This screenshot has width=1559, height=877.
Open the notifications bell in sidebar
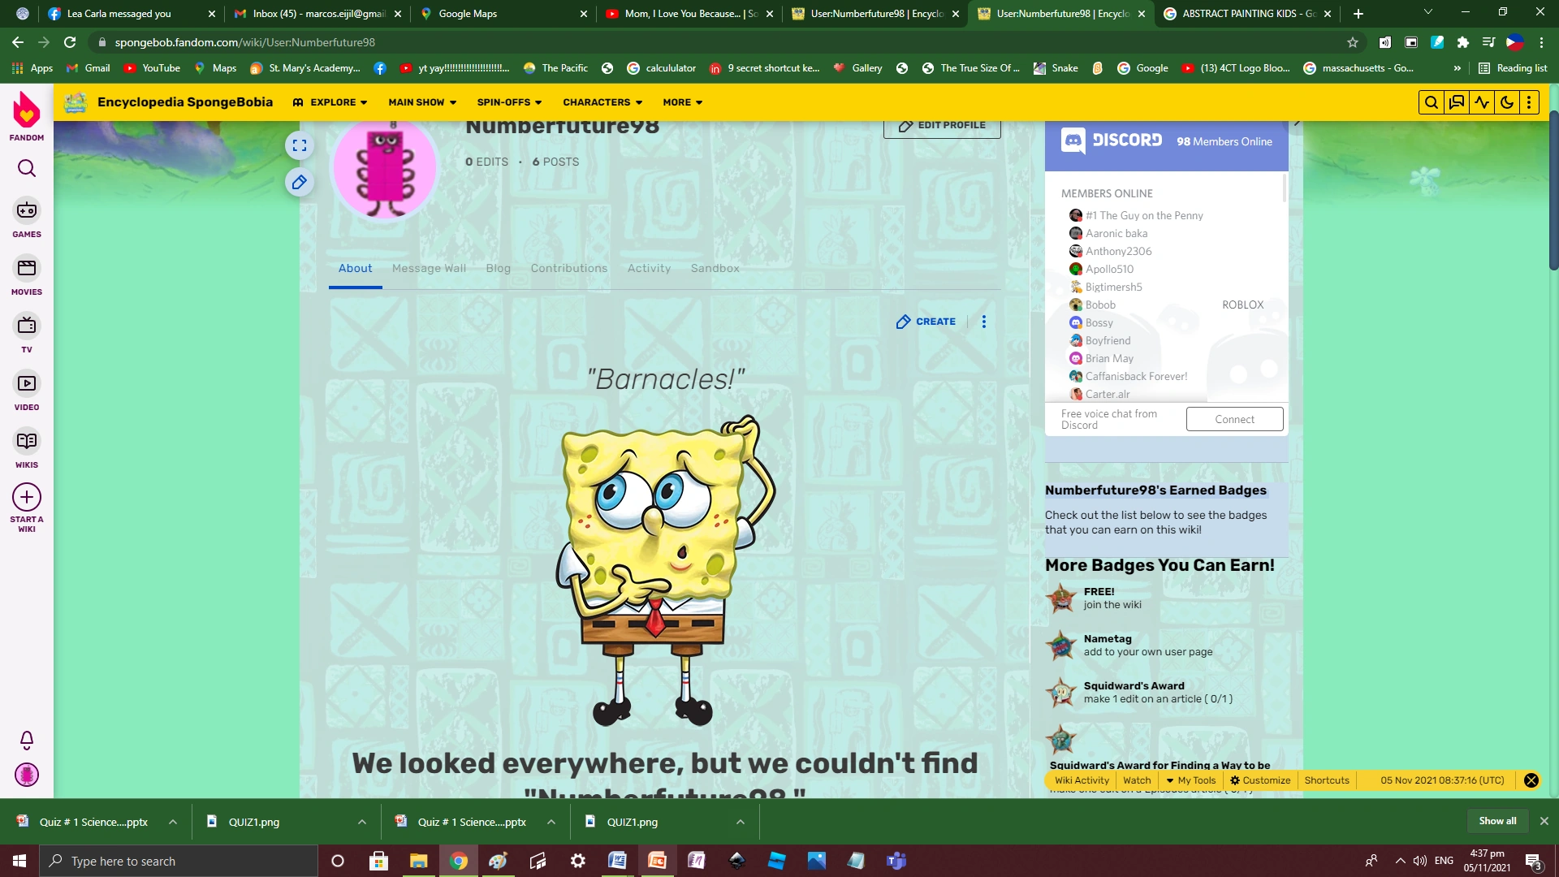pos(27,740)
